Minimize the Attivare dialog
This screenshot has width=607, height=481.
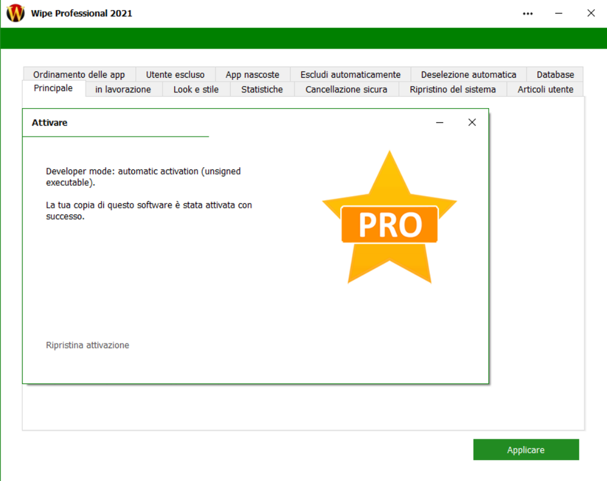(440, 123)
